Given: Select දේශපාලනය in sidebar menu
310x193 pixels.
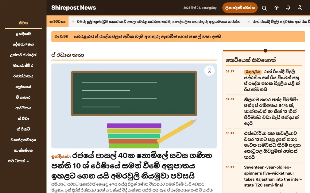Looking at the screenshot, I should click(23, 44).
